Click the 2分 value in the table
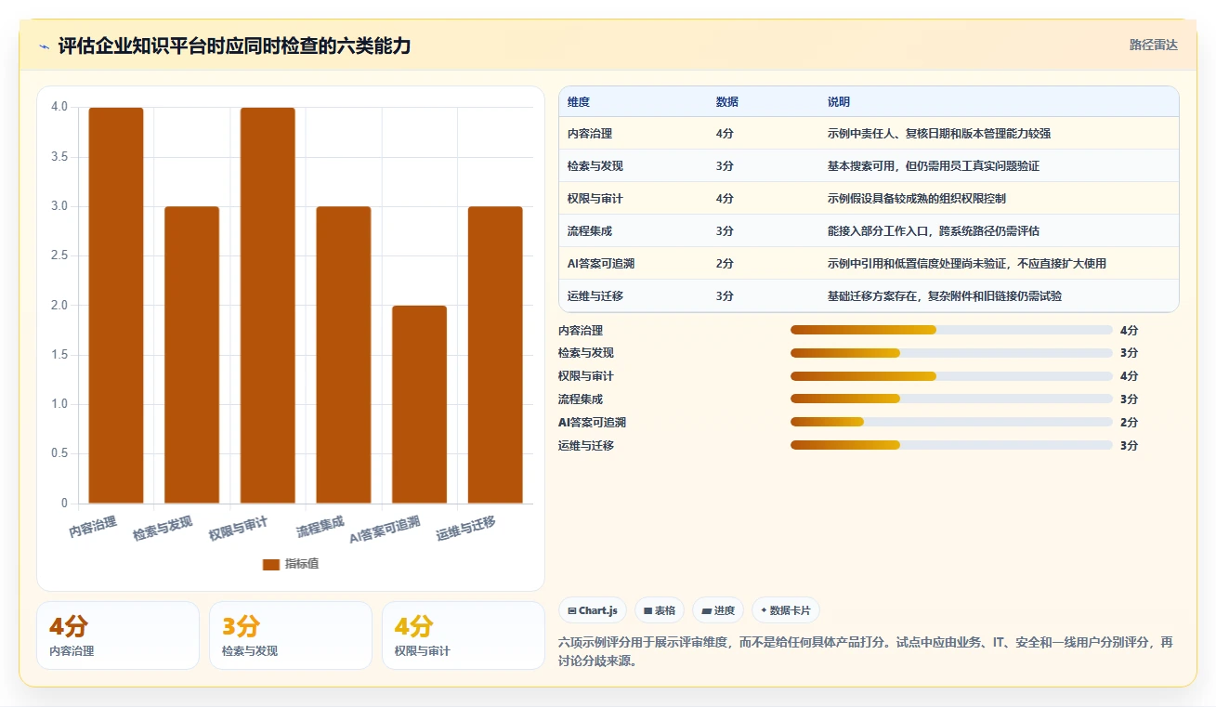 tap(725, 264)
